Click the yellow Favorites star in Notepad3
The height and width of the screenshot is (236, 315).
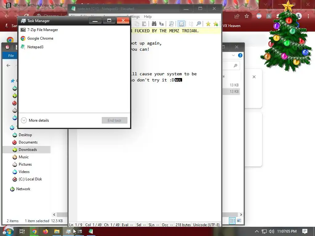click(208, 24)
